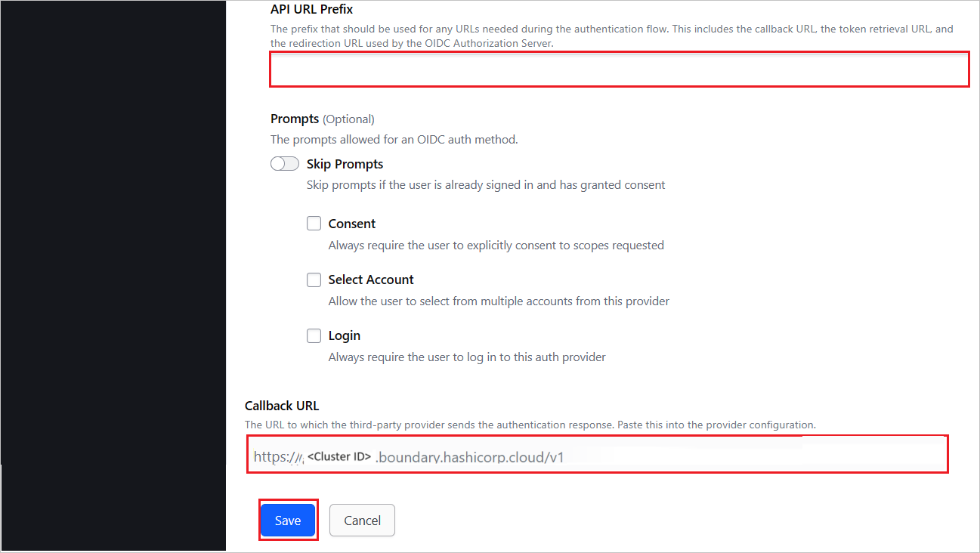Check the Consent checkbox

[x=314, y=223]
